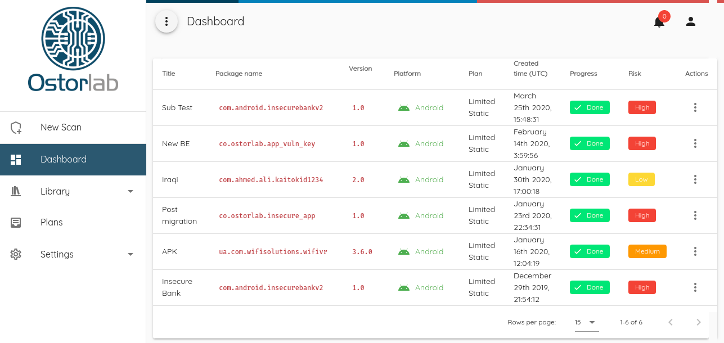Click High risk badge for New BE
The image size is (724, 343).
coord(642,143)
